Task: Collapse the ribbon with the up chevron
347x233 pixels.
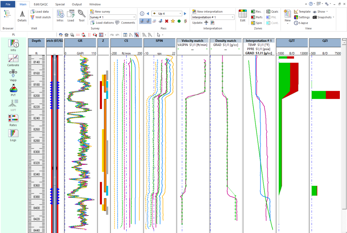Action: [306, 4]
